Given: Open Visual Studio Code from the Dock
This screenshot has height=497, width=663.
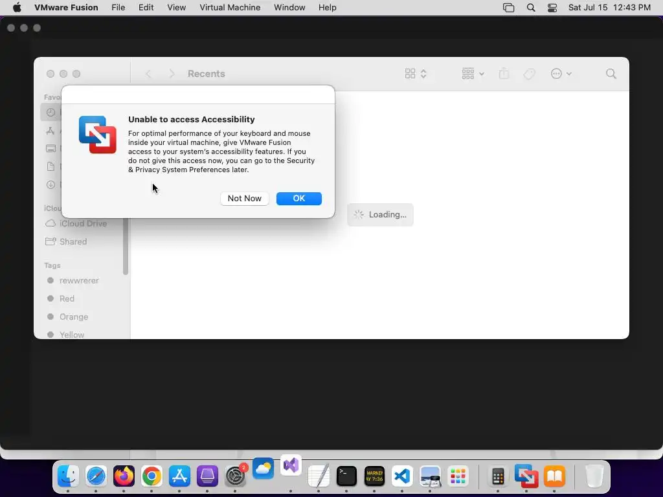Looking at the screenshot, I should pos(402,476).
